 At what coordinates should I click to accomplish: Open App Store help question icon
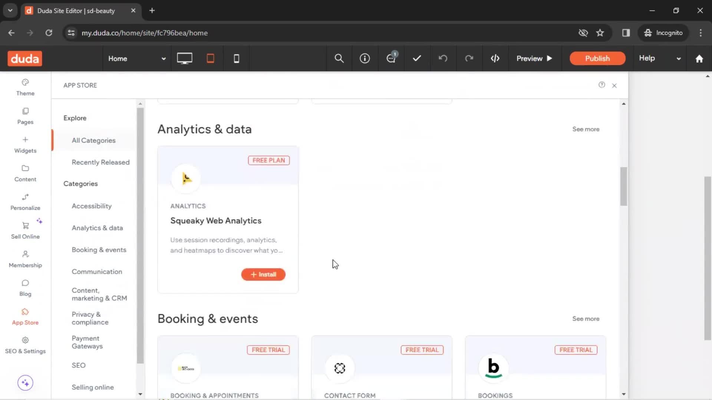(x=601, y=85)
